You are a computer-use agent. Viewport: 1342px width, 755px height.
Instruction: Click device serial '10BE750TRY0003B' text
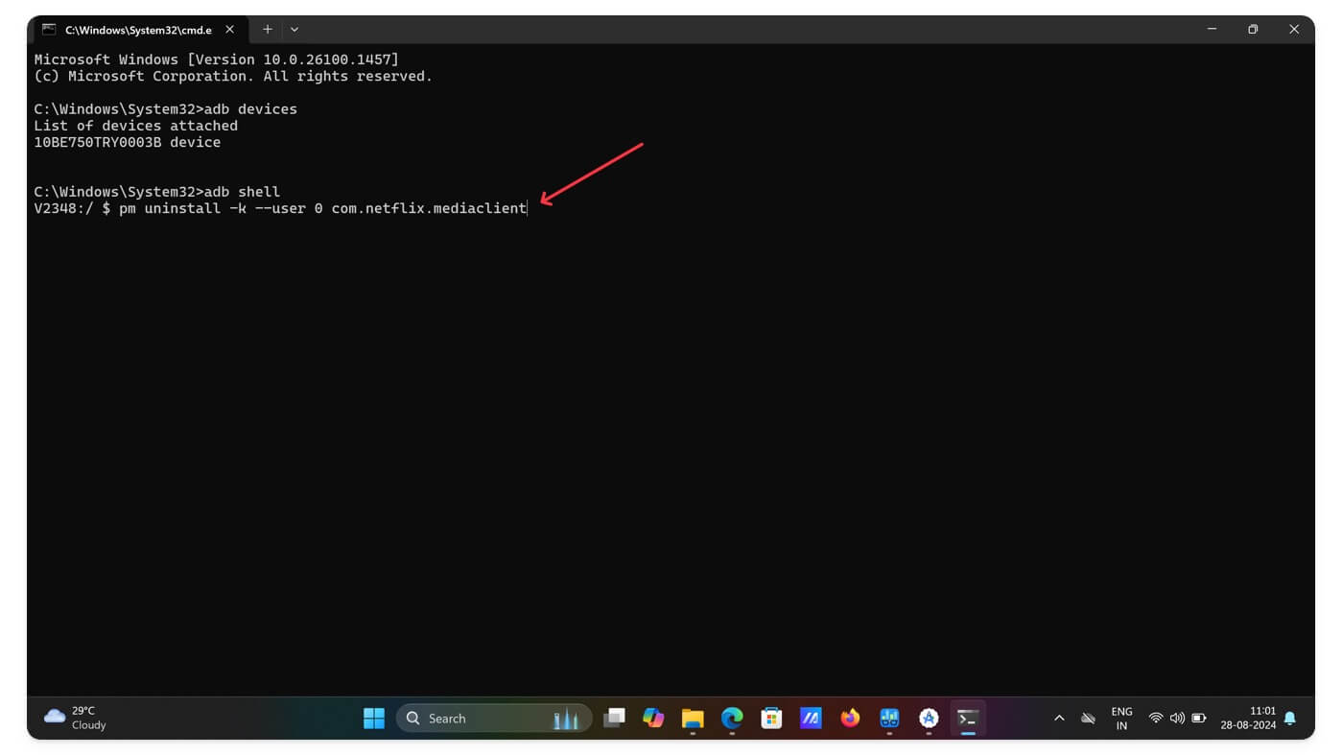coord(98,142)
